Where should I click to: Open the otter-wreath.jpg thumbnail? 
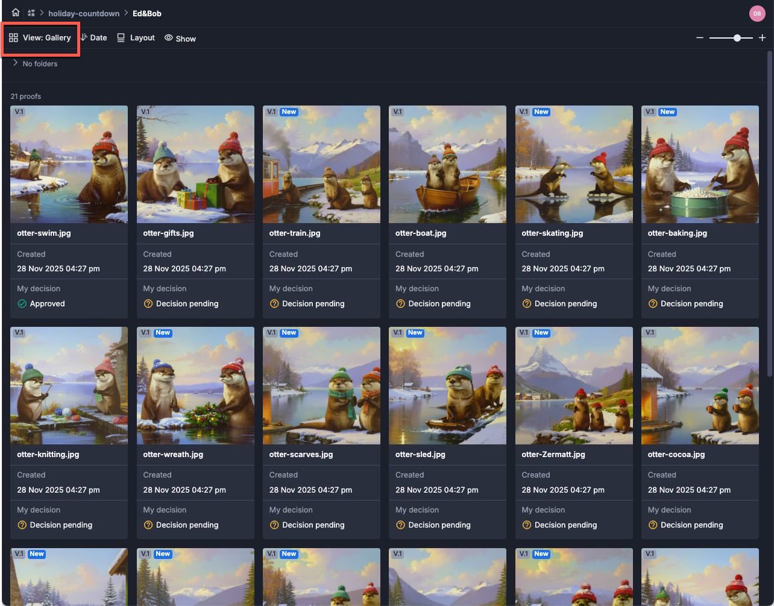(x=195, y=386)
